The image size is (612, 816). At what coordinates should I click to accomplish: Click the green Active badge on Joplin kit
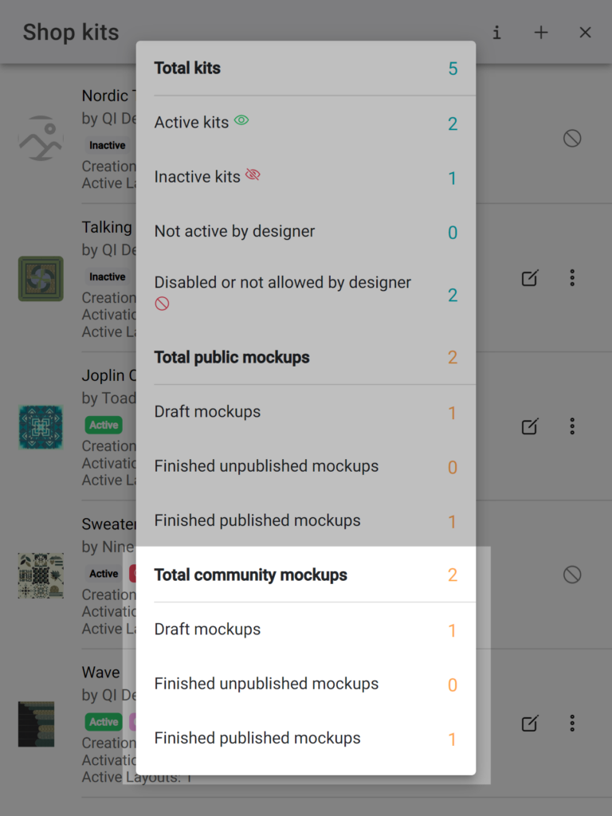[x=104, y=426]
